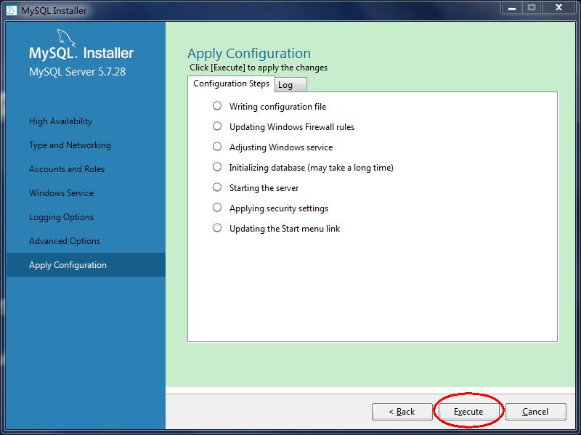This screenshot has width=581, height=435.
Task: Click the 'Updating the Start menu link' text
Action: (x=285, y=229)
